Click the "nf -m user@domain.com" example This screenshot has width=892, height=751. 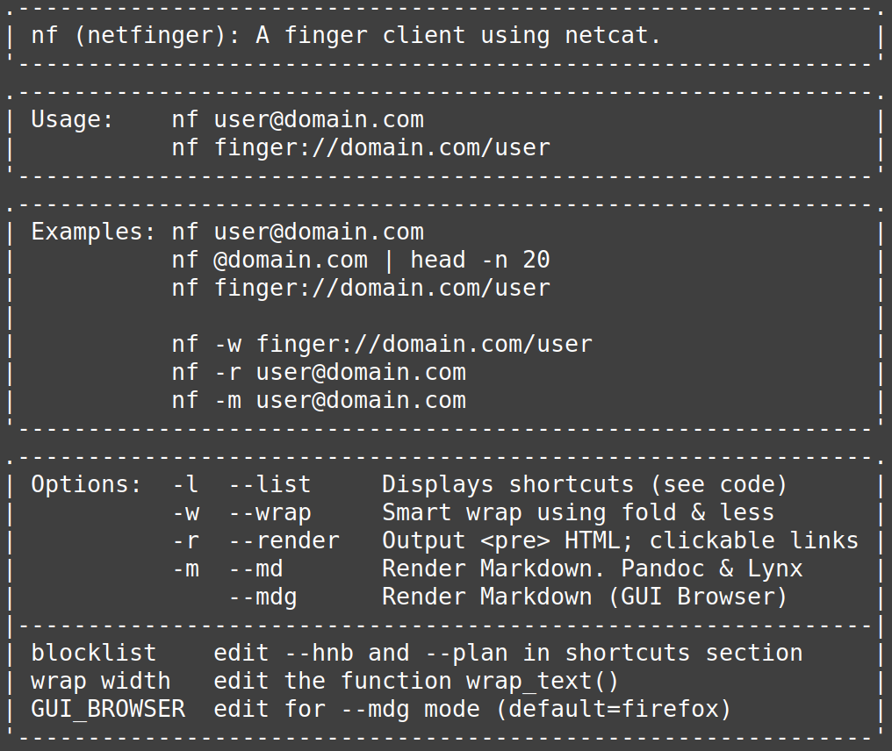click(319, 400)
